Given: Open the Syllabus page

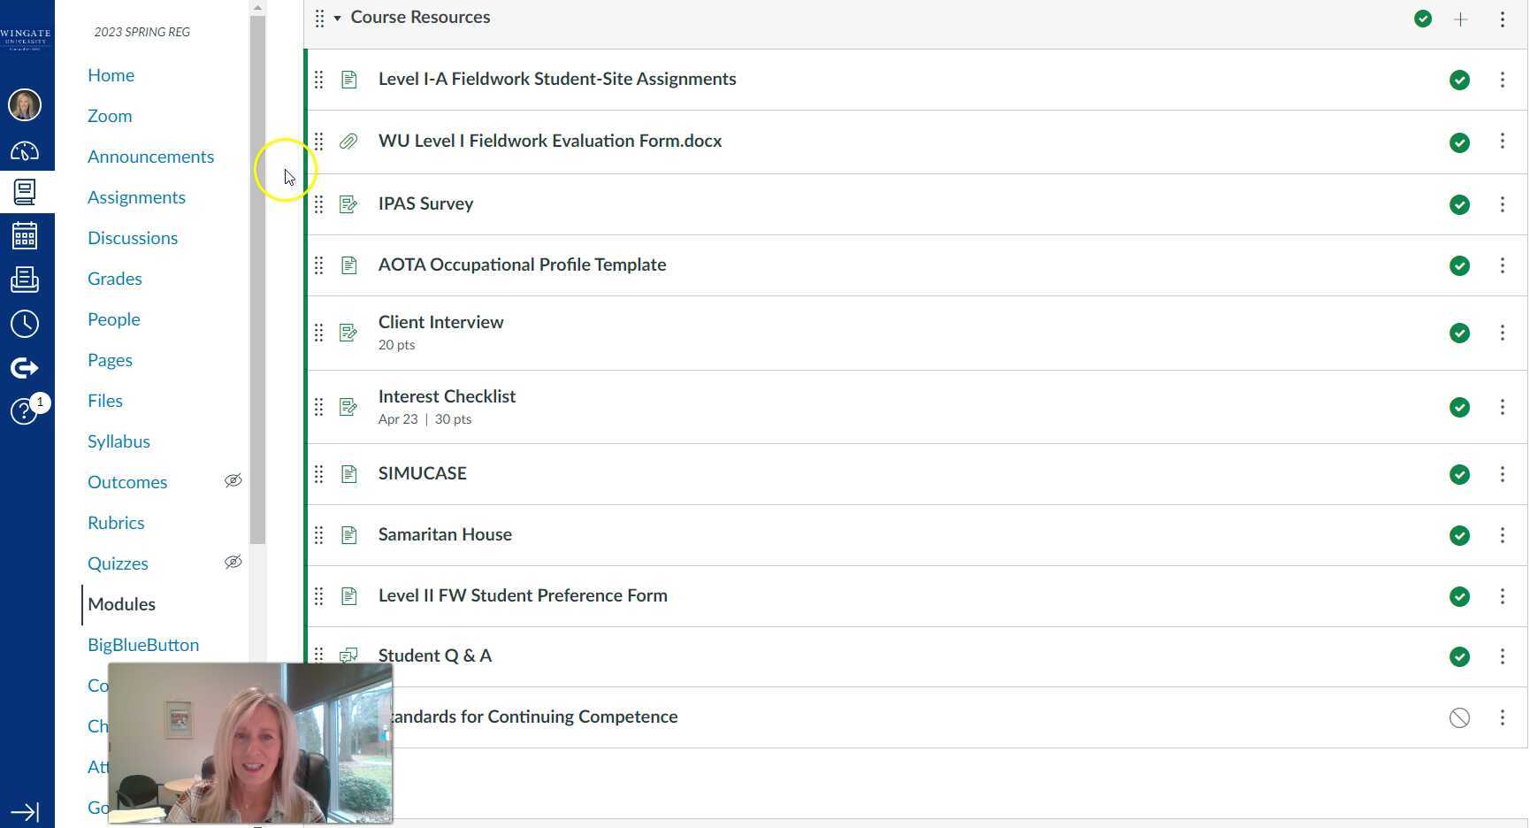Looking at the screenshot, I should click(x=119, y=441).
